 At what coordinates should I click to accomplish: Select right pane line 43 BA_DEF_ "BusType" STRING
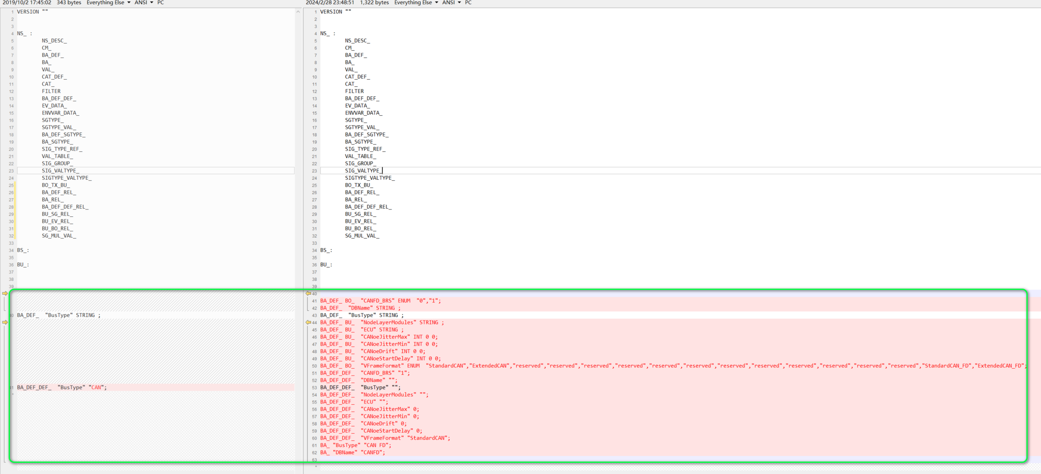click(362, 315)
